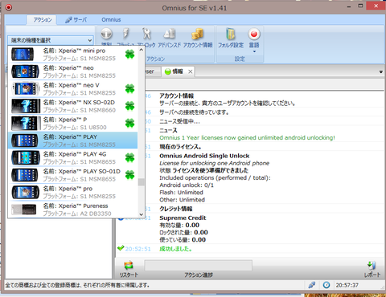This screenshot has width=386, height=297.
Task: Open the アクション ribbon tab
Action: click(42, 19)
